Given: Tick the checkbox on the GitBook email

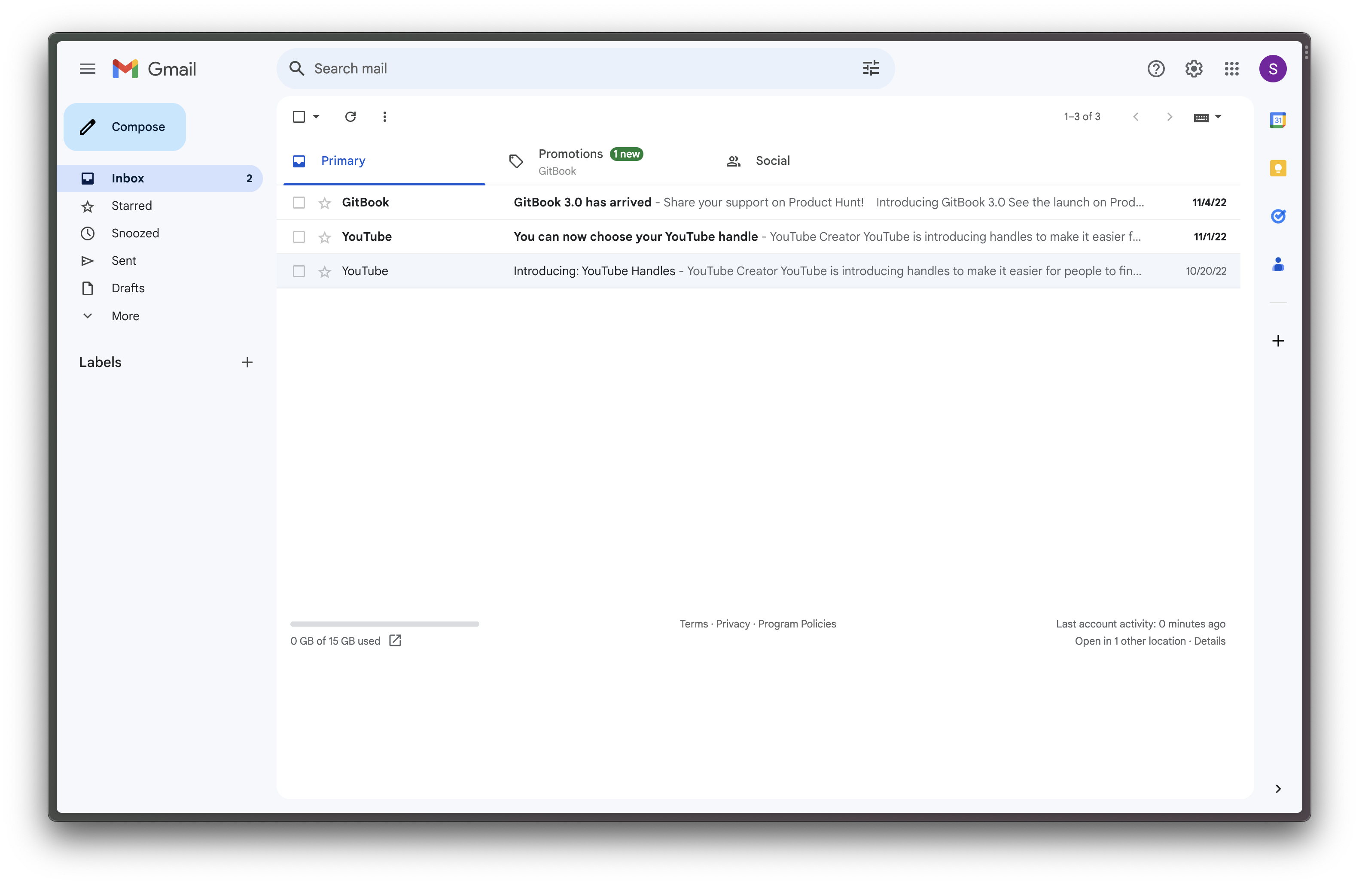Looking at the screenshot, I should 299,203.
